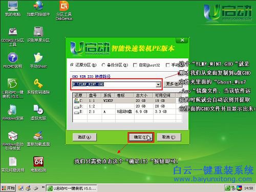The image size is (256, 192).
Task: Click the 重新加载桌面 icon
Action: [x=38, y=139]
